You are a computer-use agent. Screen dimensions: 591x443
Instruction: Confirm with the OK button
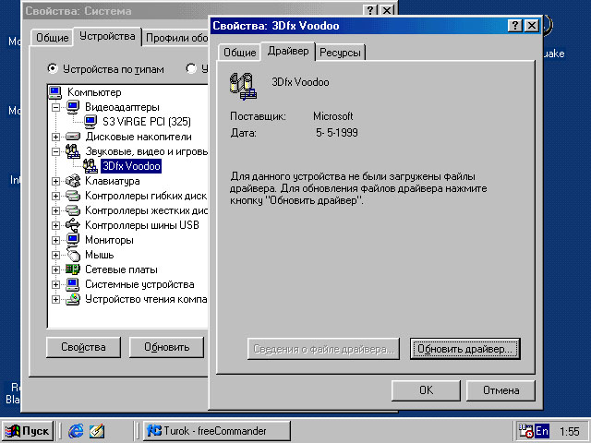coord(426,390)
